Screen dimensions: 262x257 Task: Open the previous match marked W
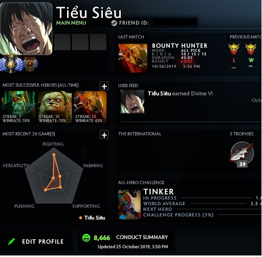click(251, 56)
